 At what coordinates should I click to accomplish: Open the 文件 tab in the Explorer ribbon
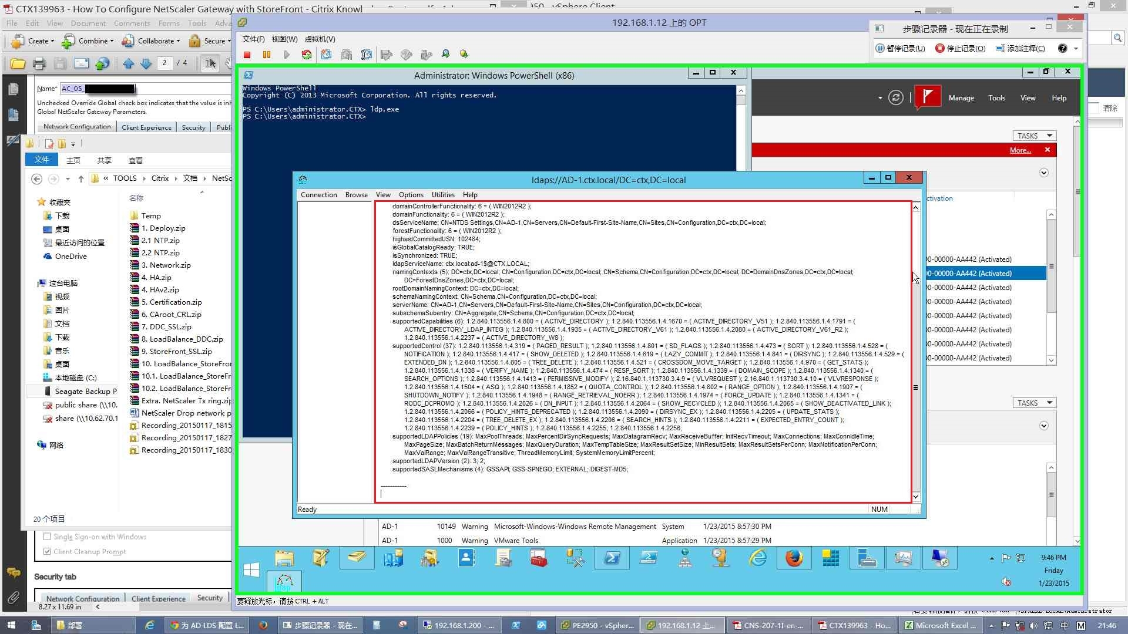(x=42, y=160)
